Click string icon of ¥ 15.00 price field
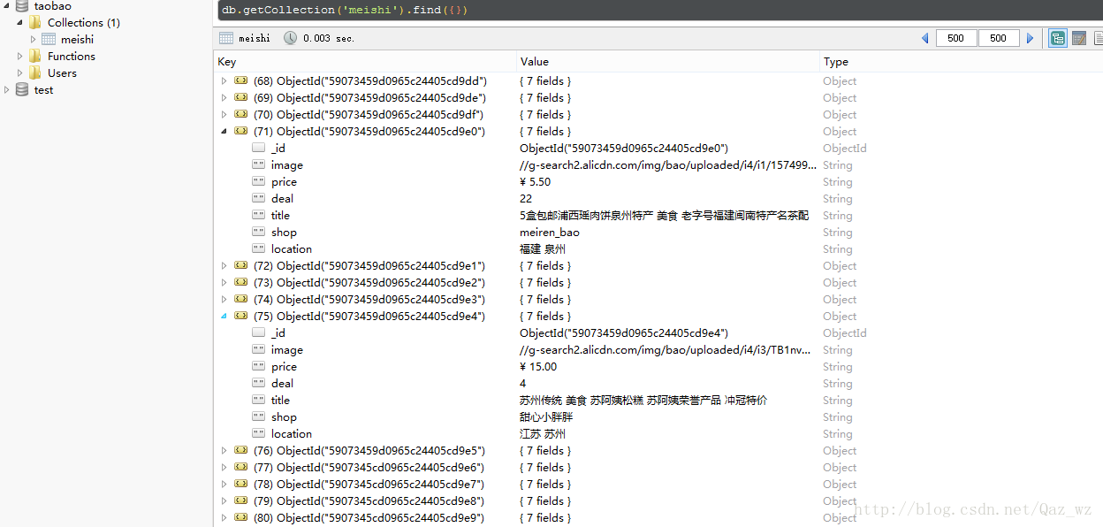 [258, 366]
